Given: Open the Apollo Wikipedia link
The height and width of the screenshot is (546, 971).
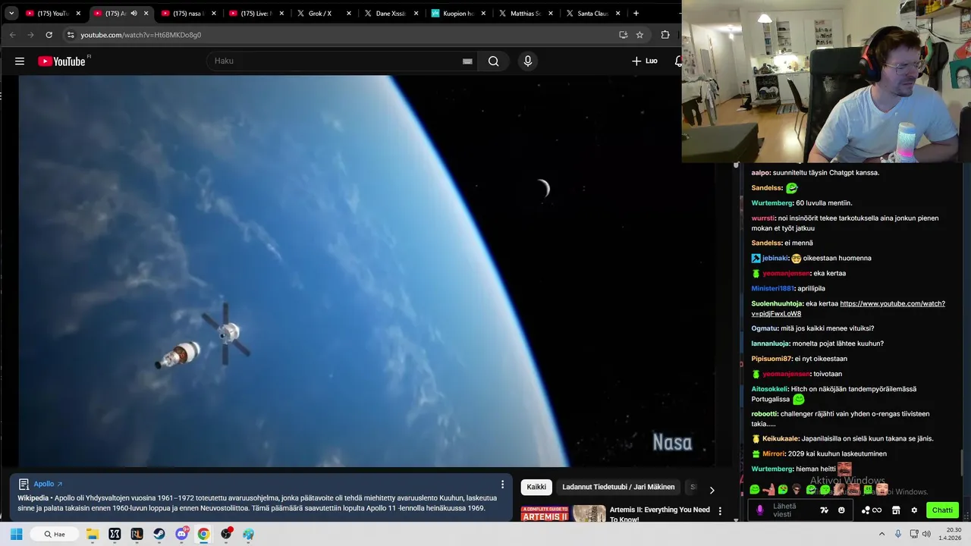Looking at the screenshot, I should [48, 484].
